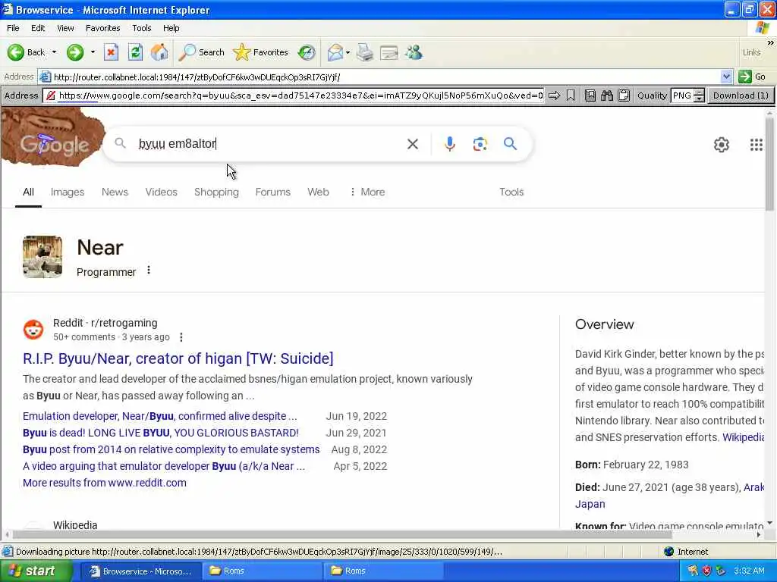Screen dimensions: 777x582
Task: Click the Browservice save page icon
Action: pos(590,95)
